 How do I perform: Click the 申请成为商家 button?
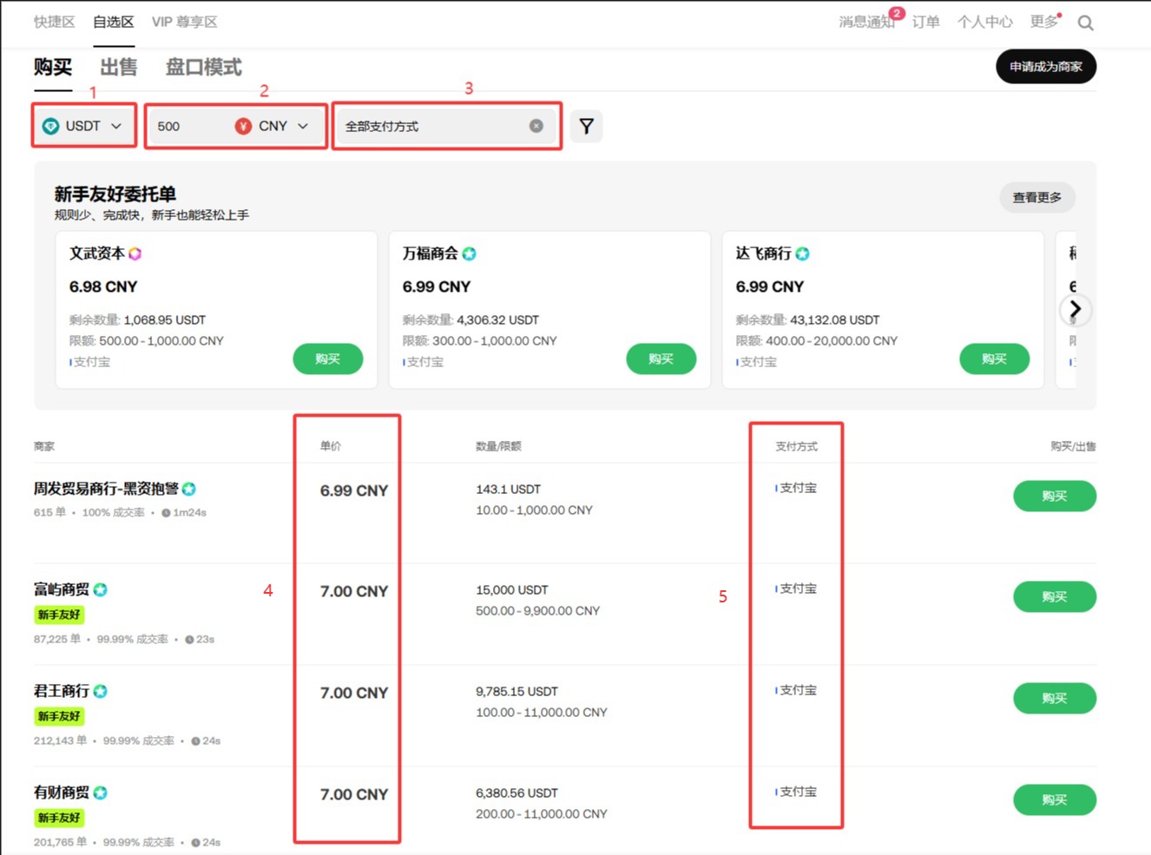pos(1046,67)
